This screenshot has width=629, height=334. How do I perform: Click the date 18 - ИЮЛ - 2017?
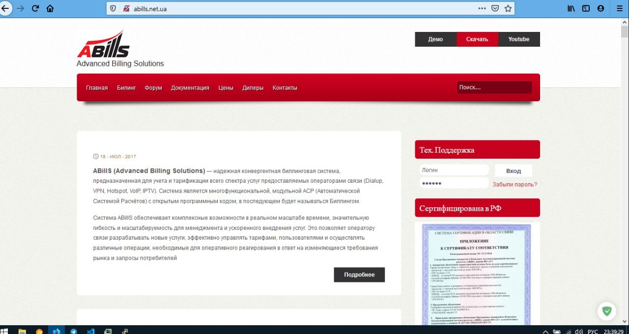tap(118, 157)
